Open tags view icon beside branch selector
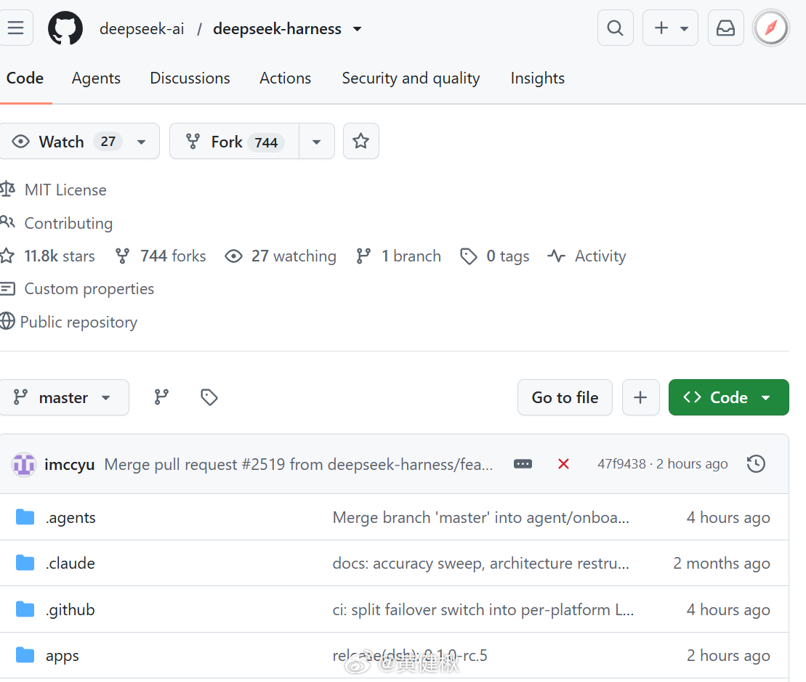 [209, 397]
